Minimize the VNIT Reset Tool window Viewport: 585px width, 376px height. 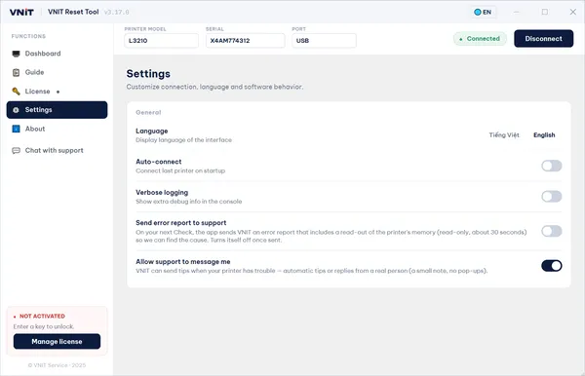517,12
